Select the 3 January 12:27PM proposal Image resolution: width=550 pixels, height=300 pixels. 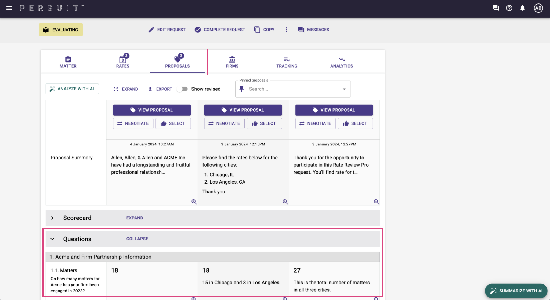click(x=356, y=123)
